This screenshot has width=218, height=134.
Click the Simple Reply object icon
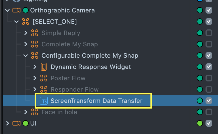coord(35,33)
